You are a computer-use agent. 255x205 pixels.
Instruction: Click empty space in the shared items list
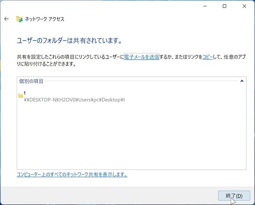pos(131,135)
